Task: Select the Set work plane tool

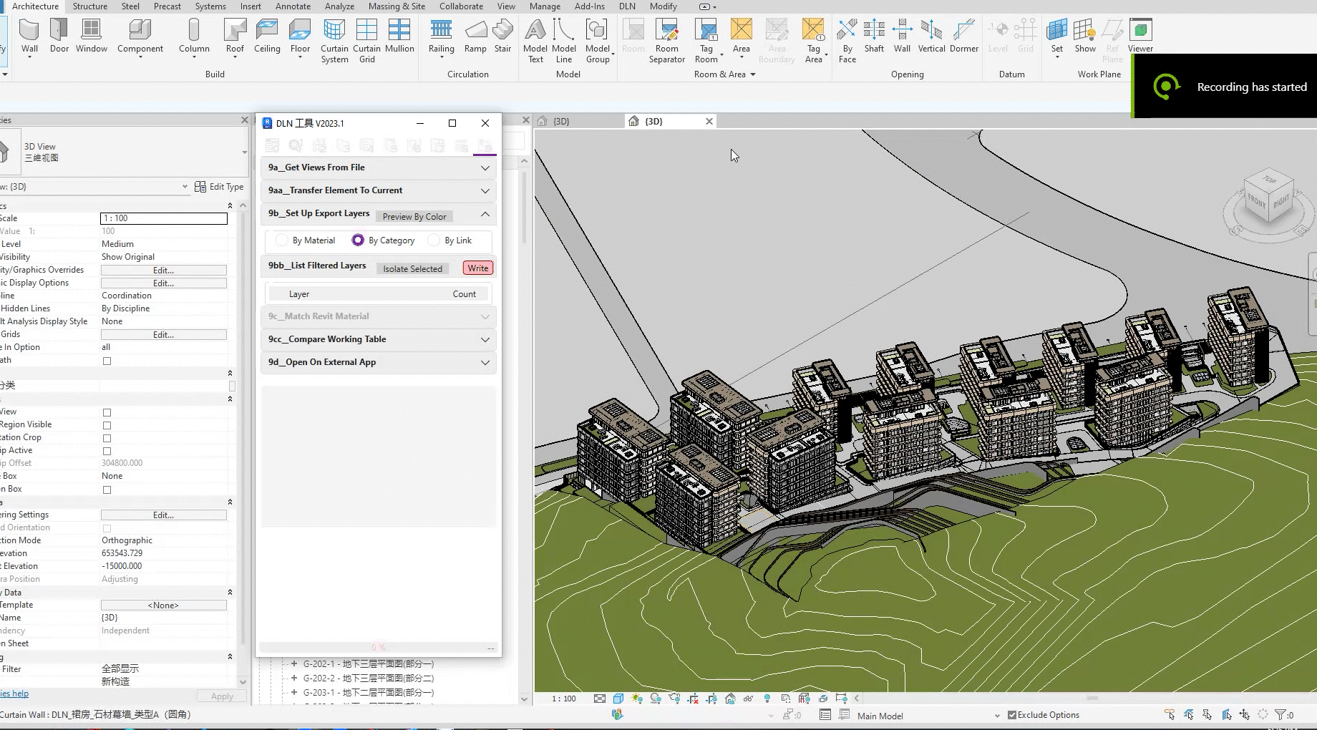Action: 1057,37
